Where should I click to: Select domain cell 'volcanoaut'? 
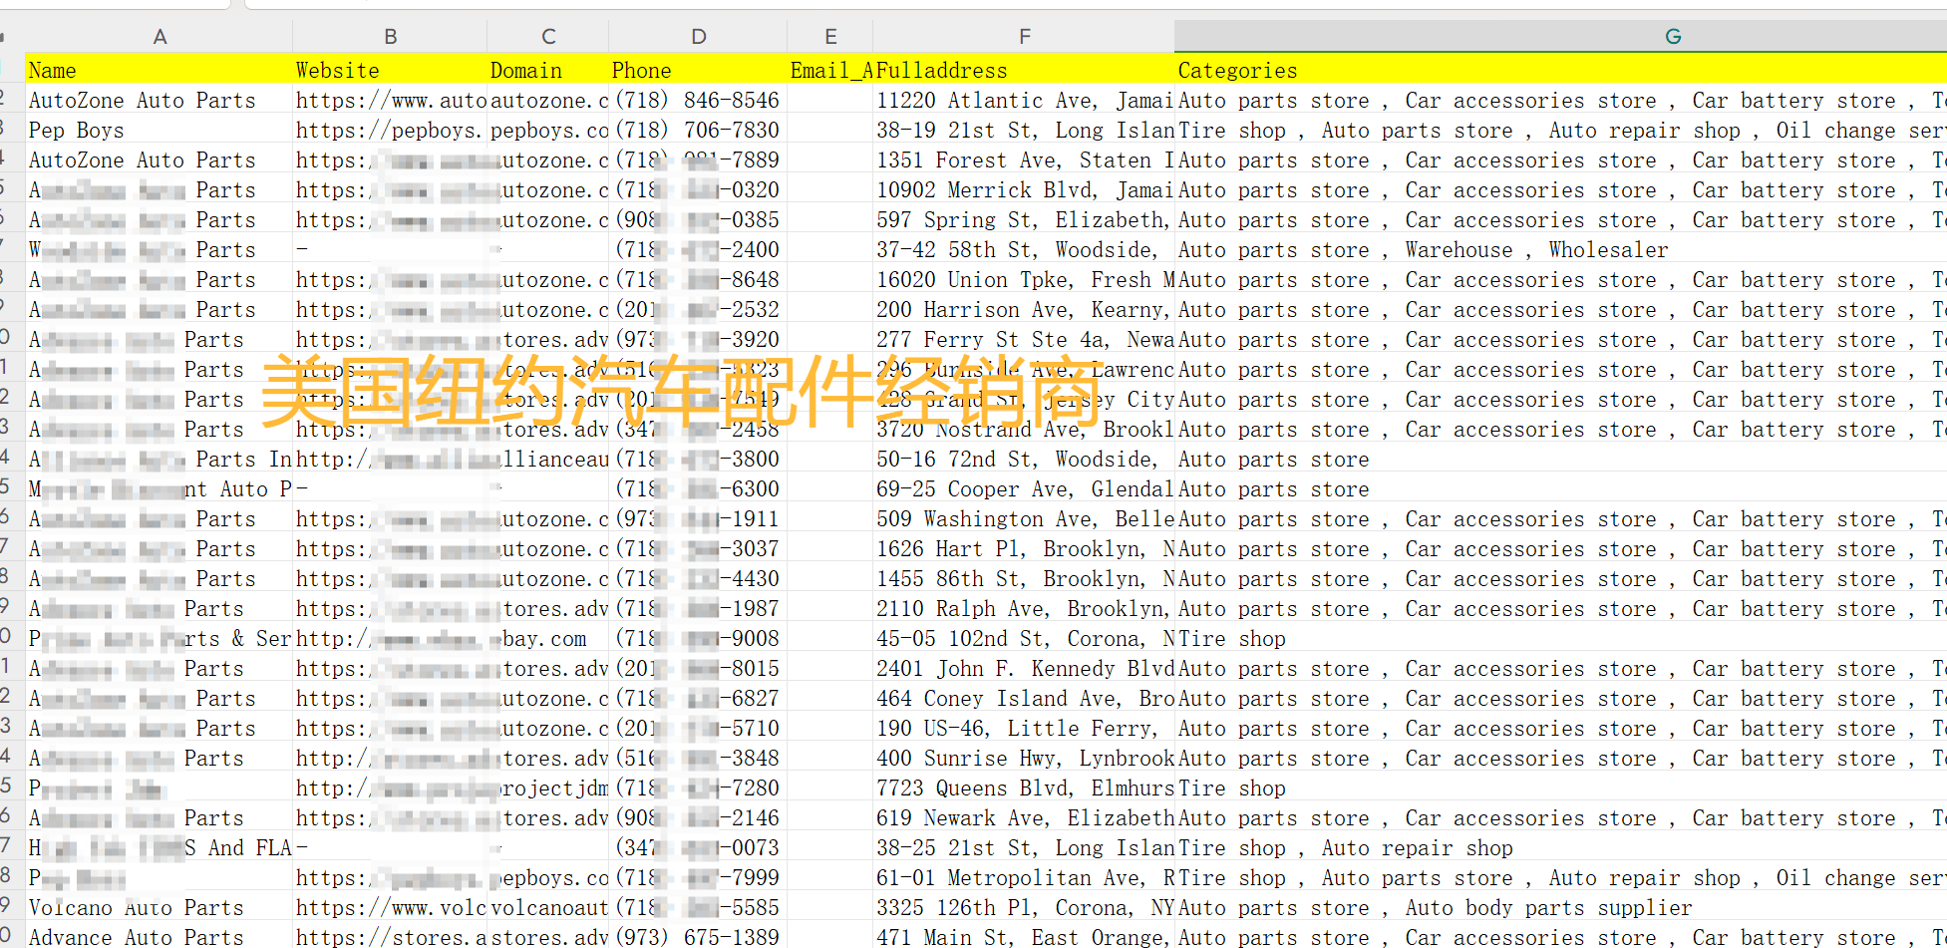(548, 908)
